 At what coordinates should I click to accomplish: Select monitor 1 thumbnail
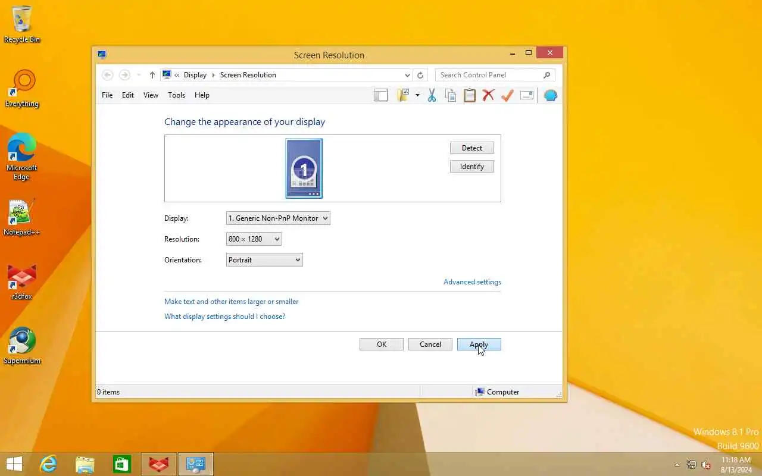304,168
